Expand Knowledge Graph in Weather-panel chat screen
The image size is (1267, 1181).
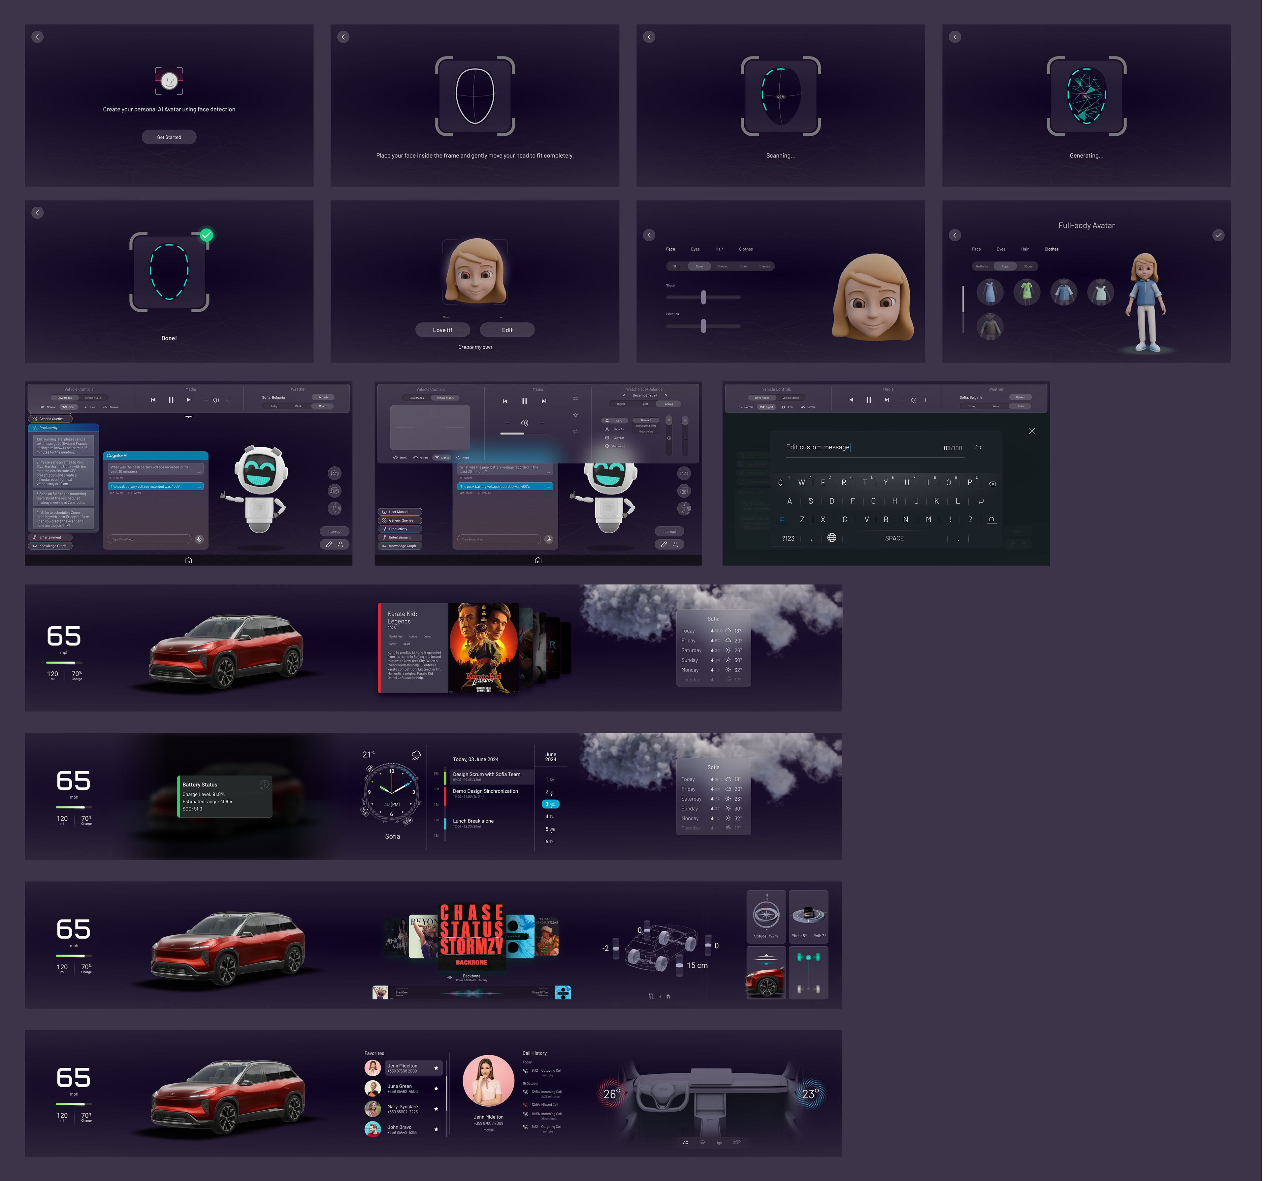50,546
